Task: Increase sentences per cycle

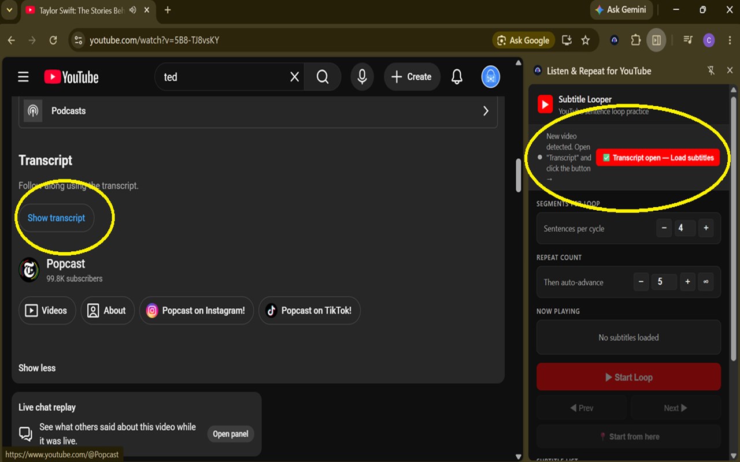Action: point(706,228)
